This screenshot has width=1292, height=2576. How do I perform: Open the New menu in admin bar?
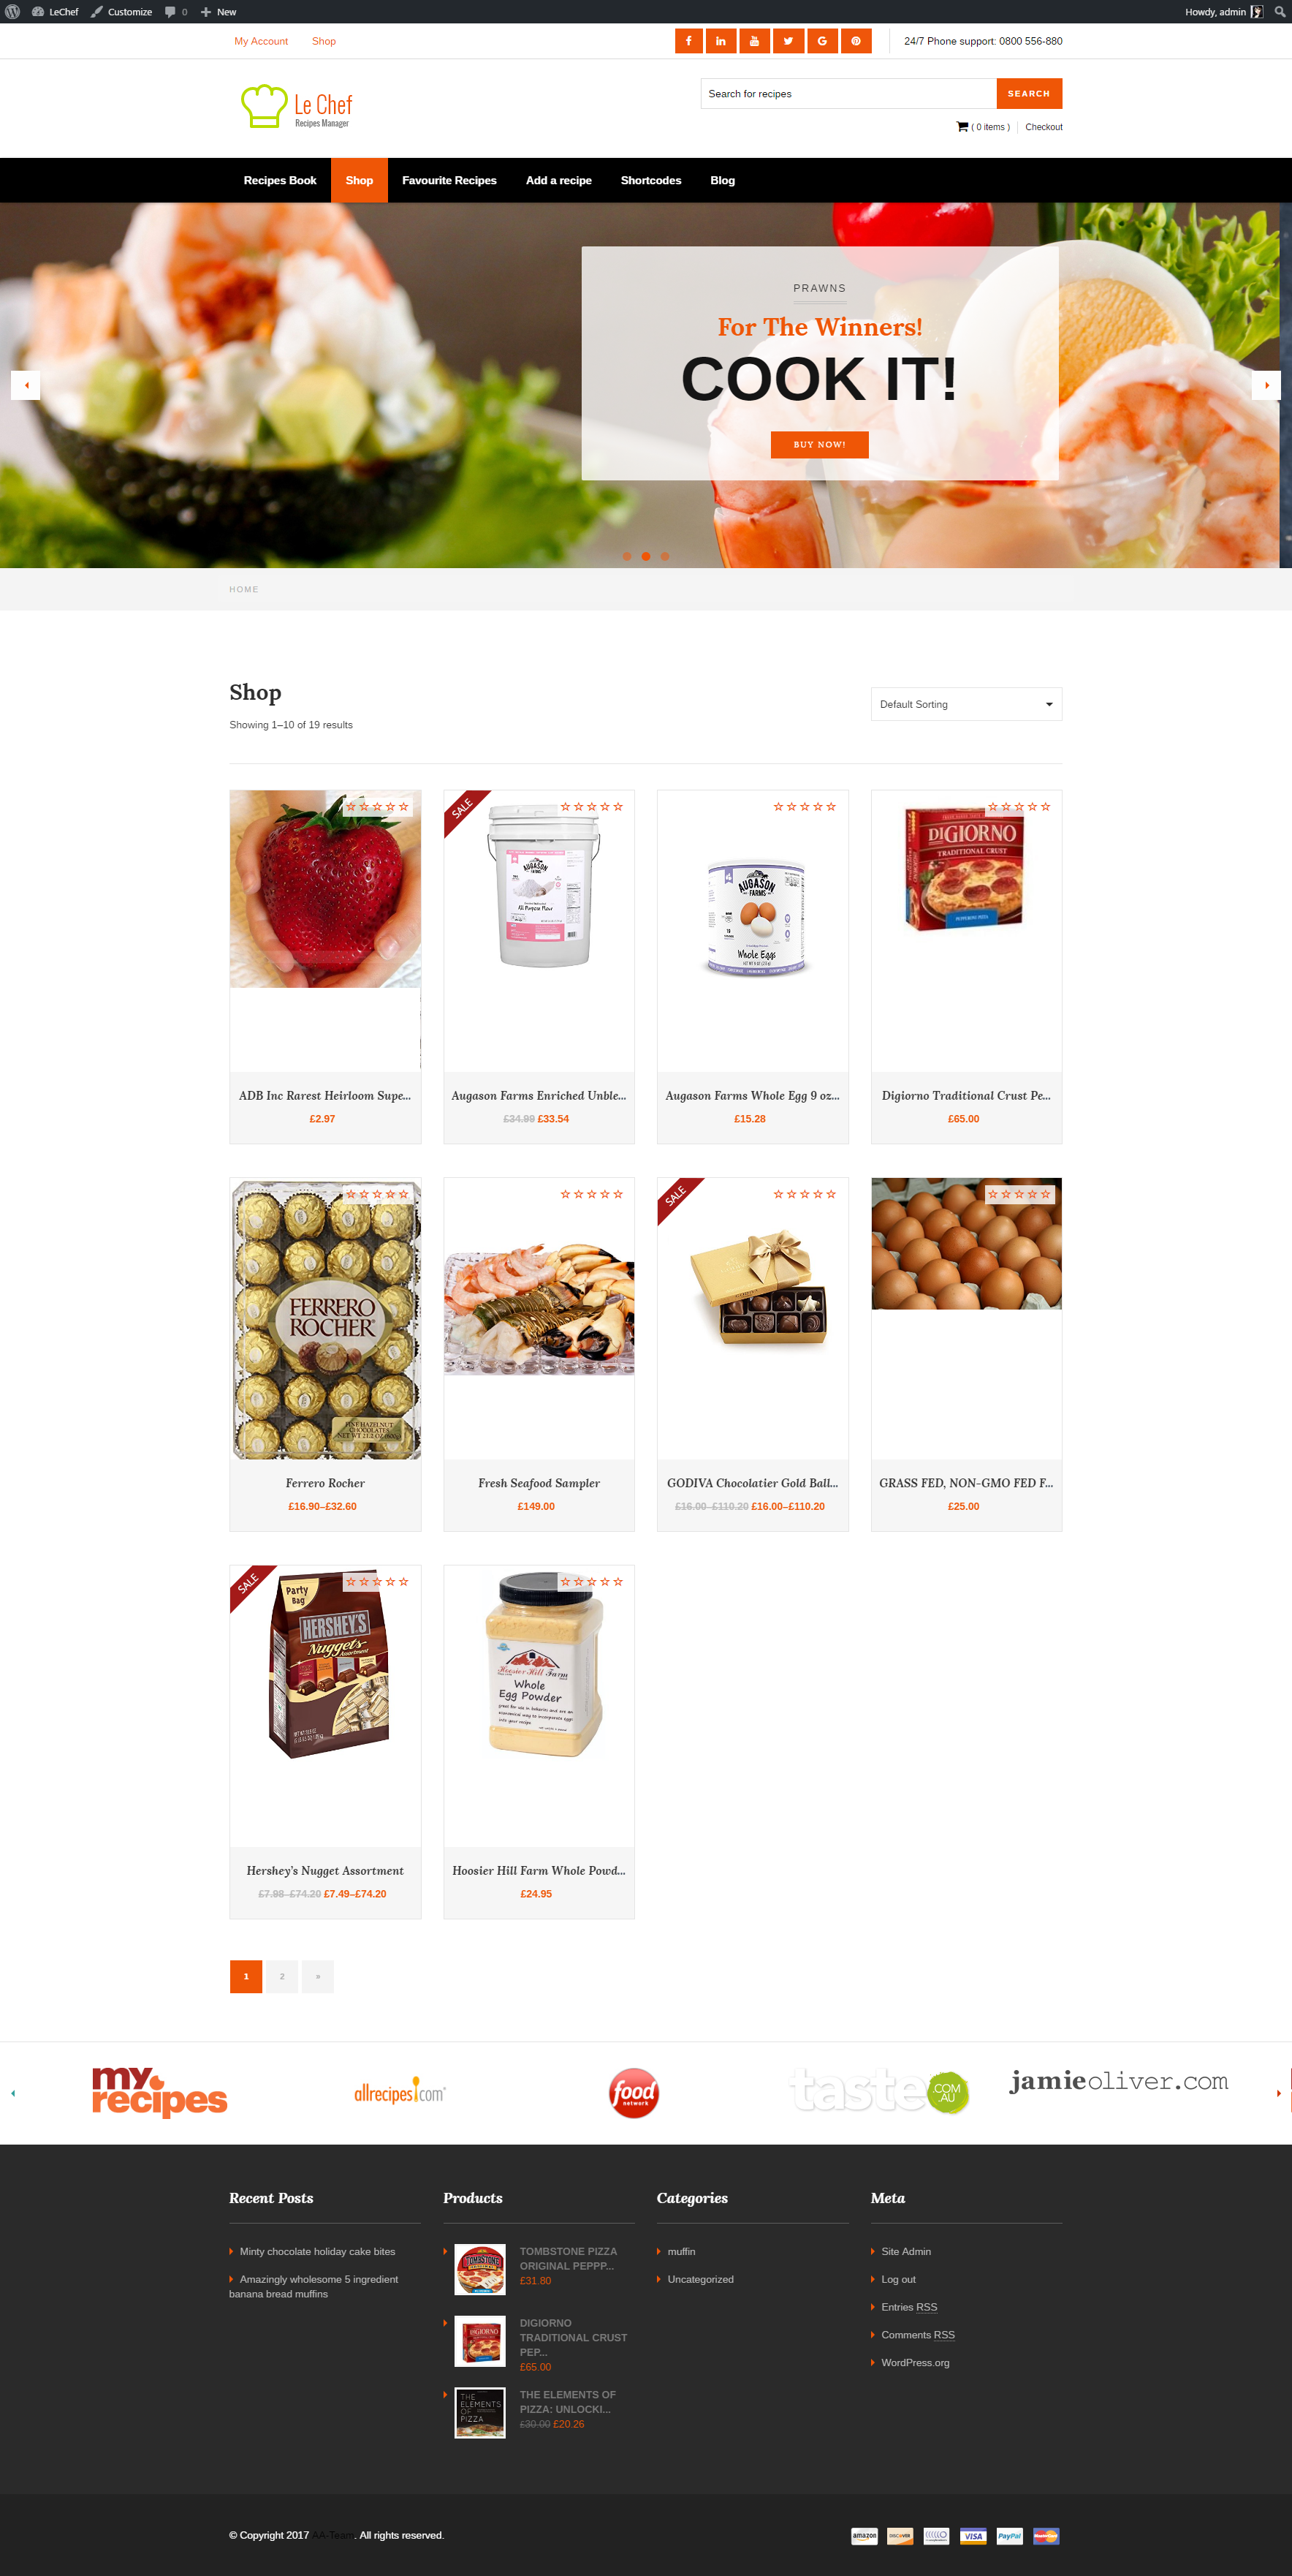(218, 12)
